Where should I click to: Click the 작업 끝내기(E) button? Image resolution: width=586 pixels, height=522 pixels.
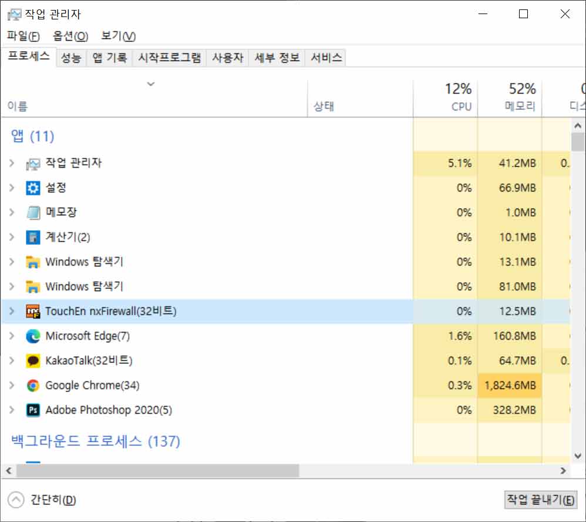540,500
